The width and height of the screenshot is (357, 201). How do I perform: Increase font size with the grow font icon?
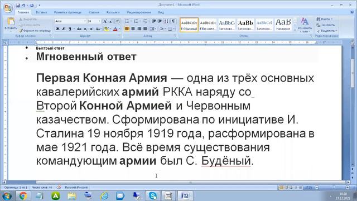pos(105,21)
